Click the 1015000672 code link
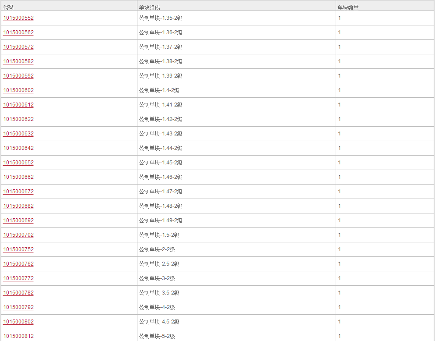 [x=18, y=192]
